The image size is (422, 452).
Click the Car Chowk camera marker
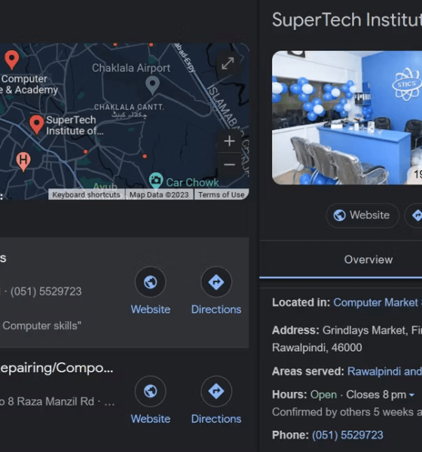pos(156,180)
